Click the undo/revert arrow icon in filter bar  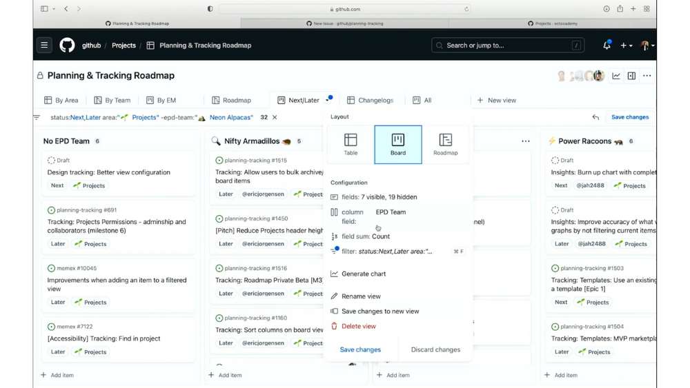tap(595, 117)
